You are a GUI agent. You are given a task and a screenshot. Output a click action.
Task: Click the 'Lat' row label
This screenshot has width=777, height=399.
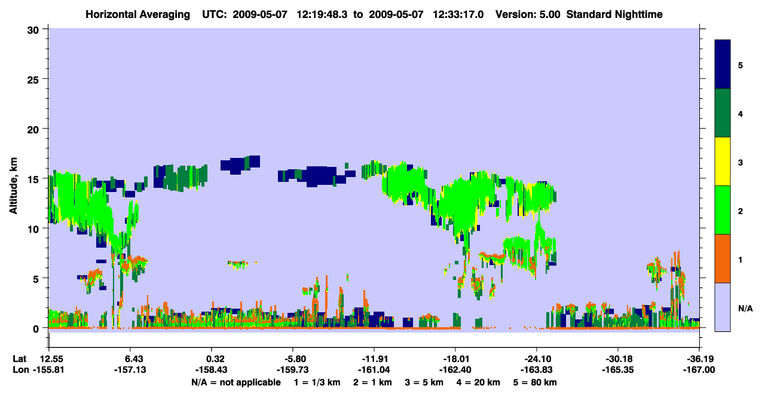pos(19,359)
